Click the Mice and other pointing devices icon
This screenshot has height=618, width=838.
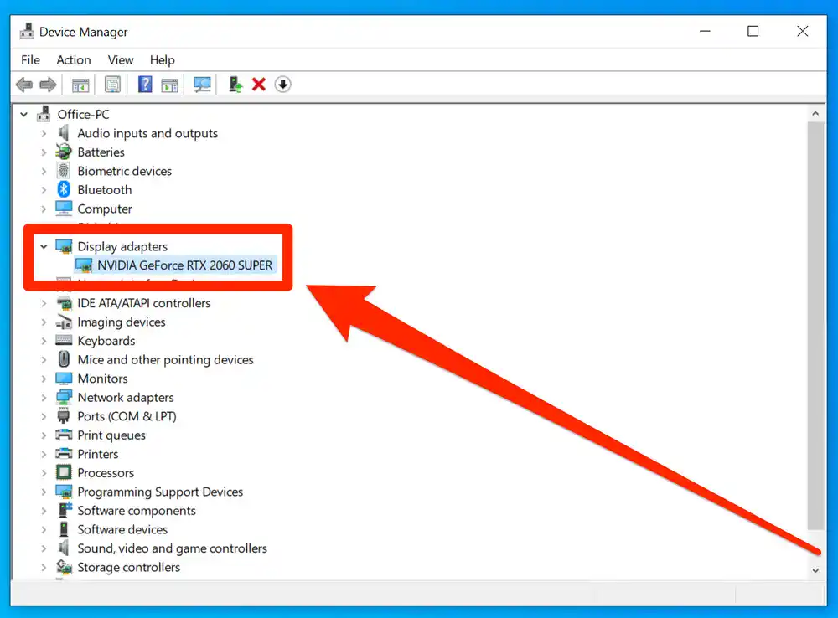coord(64,359)
